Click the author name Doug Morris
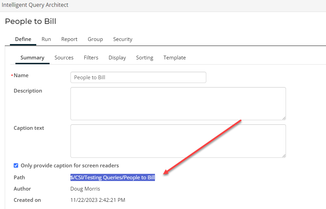This screenshot has width=326, height=209. [85, 189]
